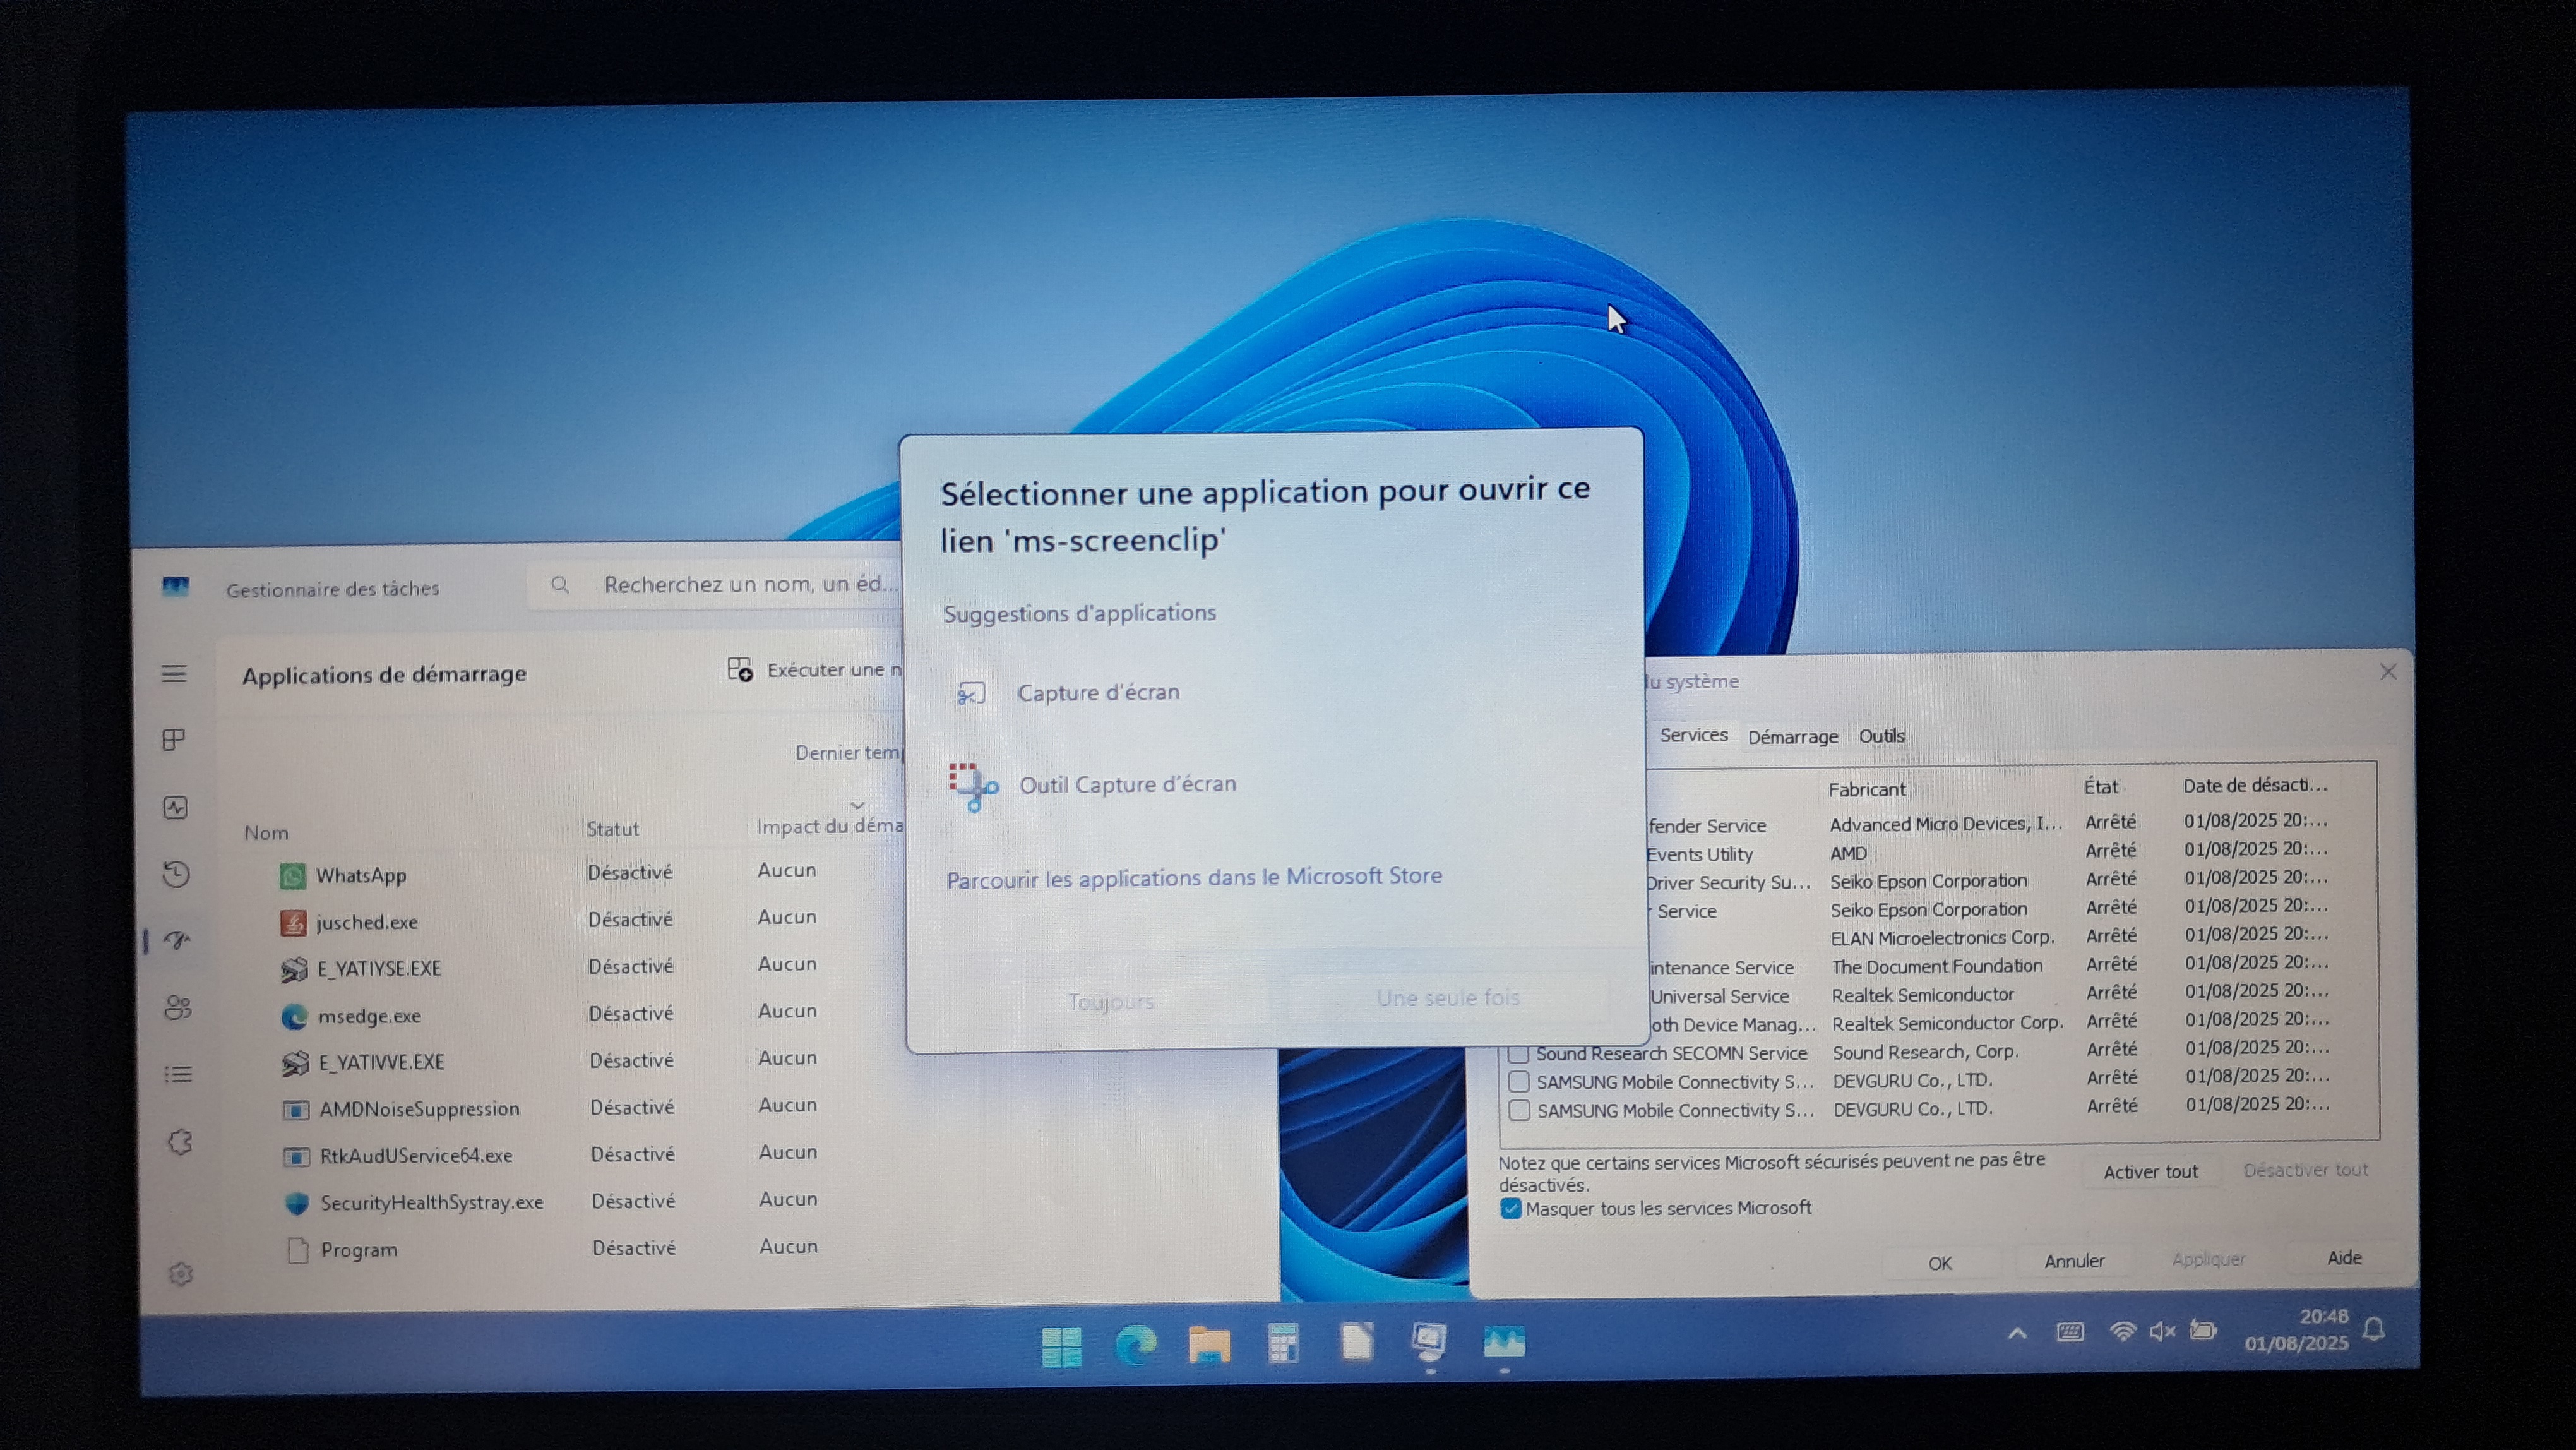Open Task Manager settings gear
Viewport: 2576px width, 1450px height.
click(181, 1273)
